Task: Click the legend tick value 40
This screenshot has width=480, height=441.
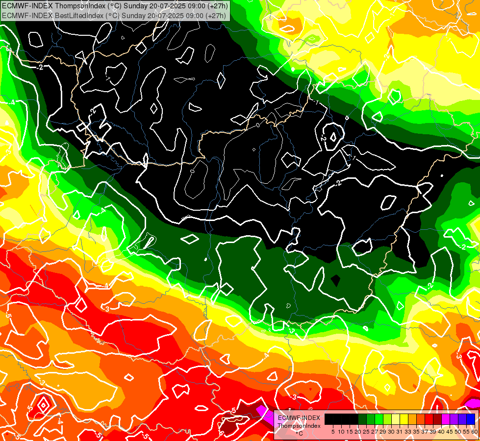Action: coord(441,432)
